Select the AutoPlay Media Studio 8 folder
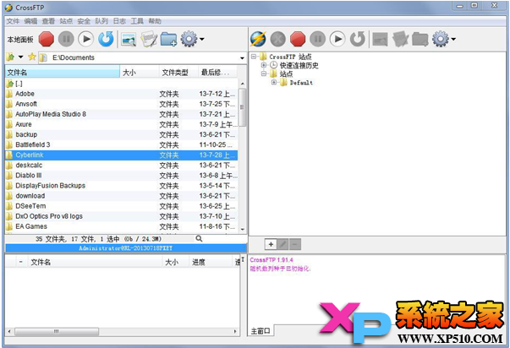510x348 pixels. (121, 114)
